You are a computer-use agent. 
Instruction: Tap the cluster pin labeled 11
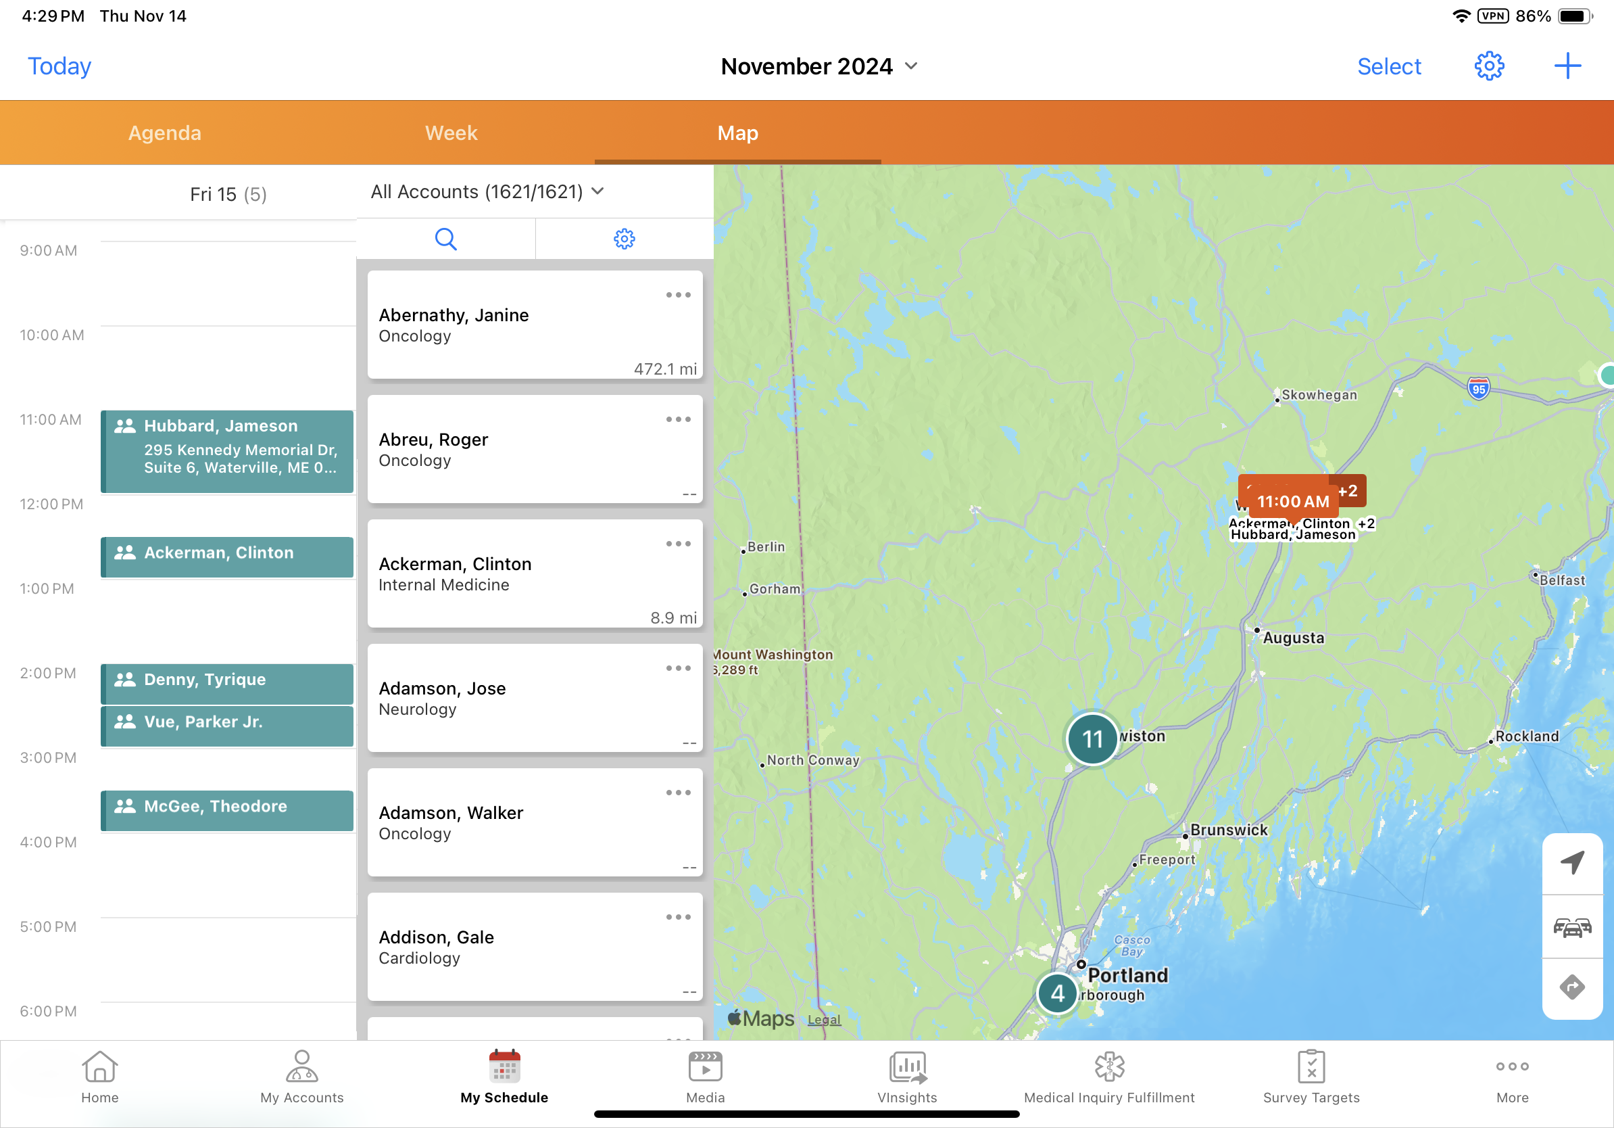pos(1092,739)
